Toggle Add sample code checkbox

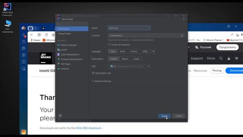coord(93,73)
